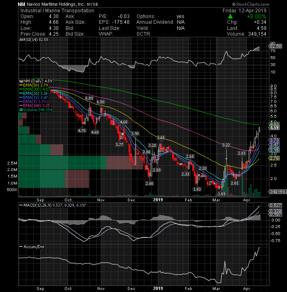Viewport: 287px width, 292px height.
Task: Click the EMA(9) 3.73 legend entry
Action: tap(32, 101)
